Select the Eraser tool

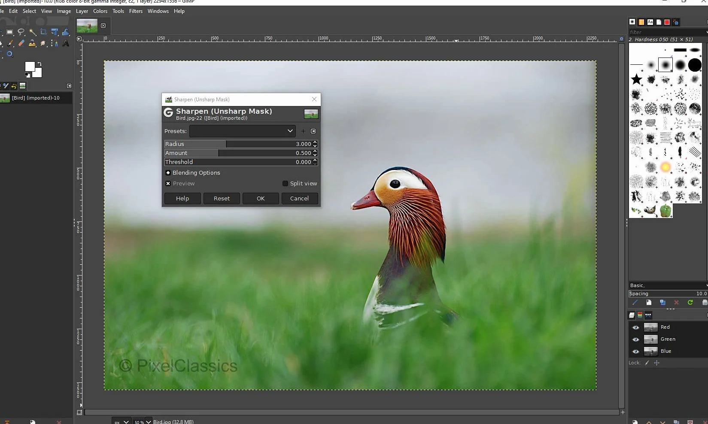[x=21, y=43]
